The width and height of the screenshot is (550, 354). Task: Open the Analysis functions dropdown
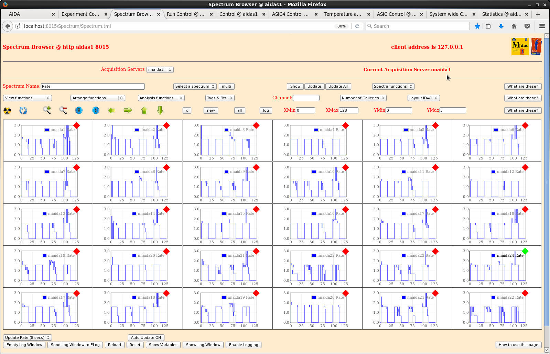(161, 98)
